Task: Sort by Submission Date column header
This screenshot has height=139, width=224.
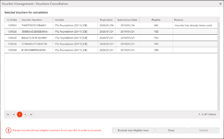Action: click(x=127, y=20)
